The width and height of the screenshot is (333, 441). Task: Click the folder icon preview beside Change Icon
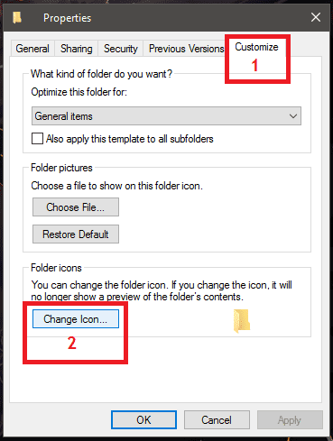coord(242,321)
